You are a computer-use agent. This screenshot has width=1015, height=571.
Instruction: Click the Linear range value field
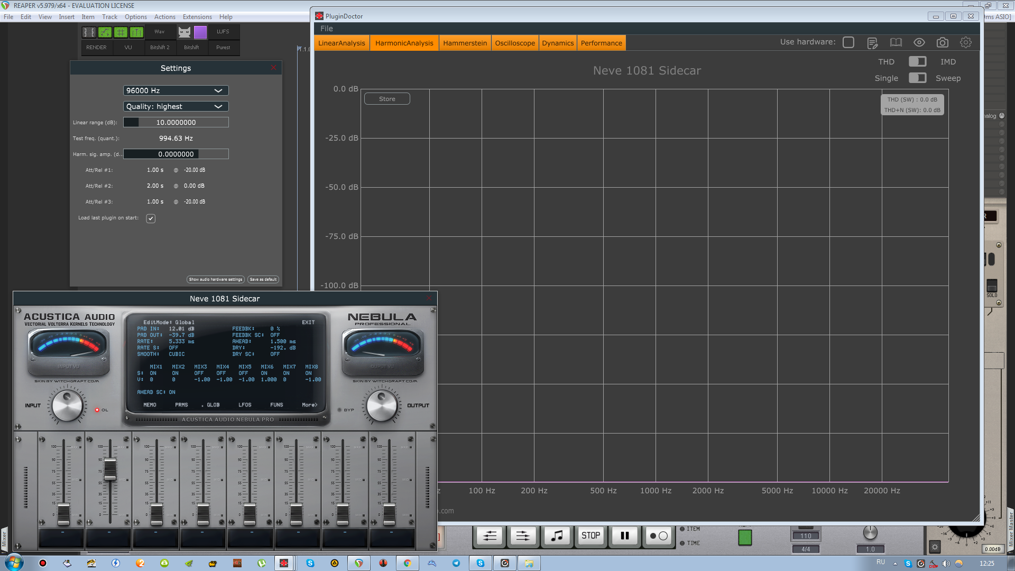point(176,122)
